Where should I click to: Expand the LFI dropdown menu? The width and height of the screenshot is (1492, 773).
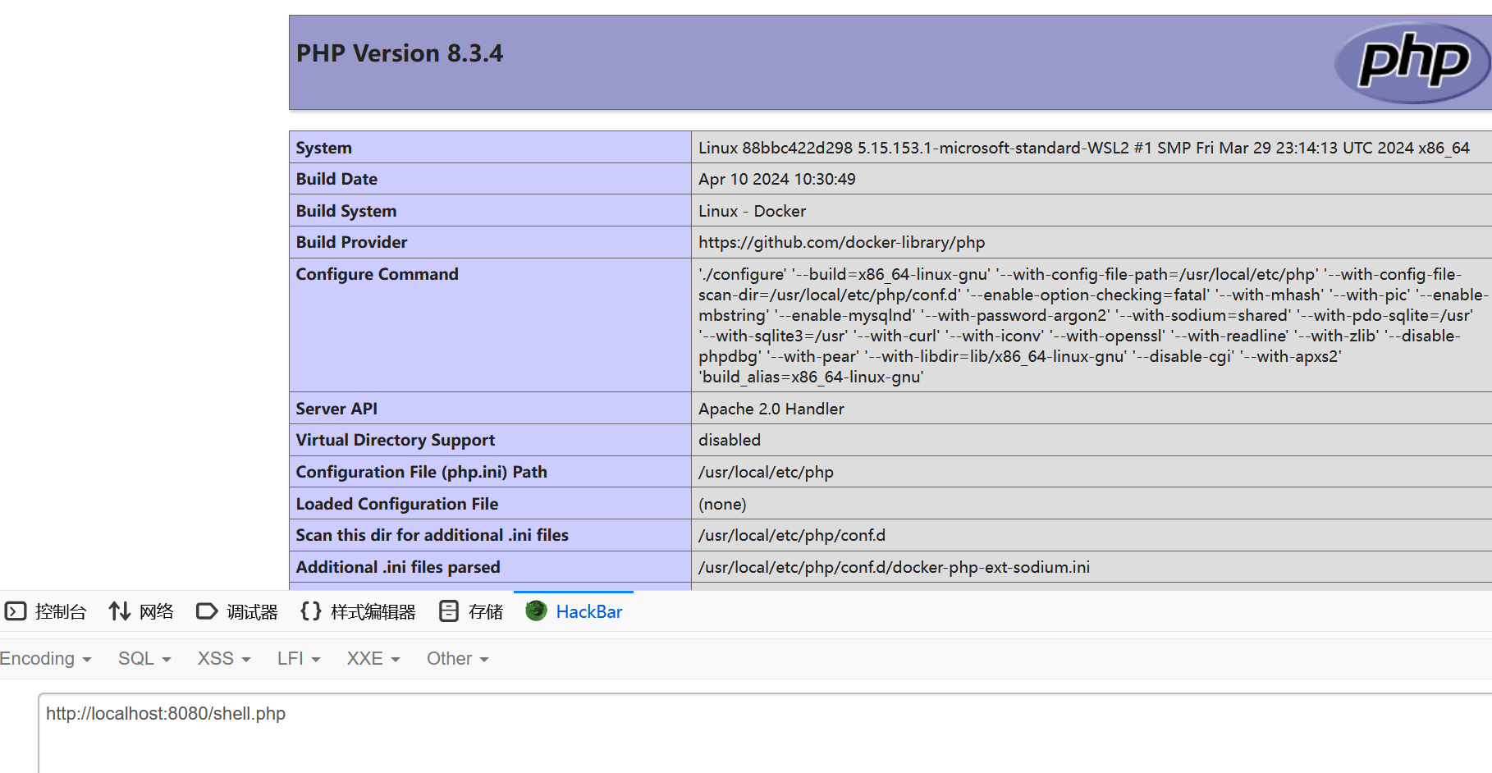click(299, 659)
